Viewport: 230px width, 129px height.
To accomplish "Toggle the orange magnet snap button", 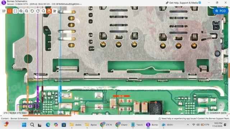I will click(x=49, y=11).
